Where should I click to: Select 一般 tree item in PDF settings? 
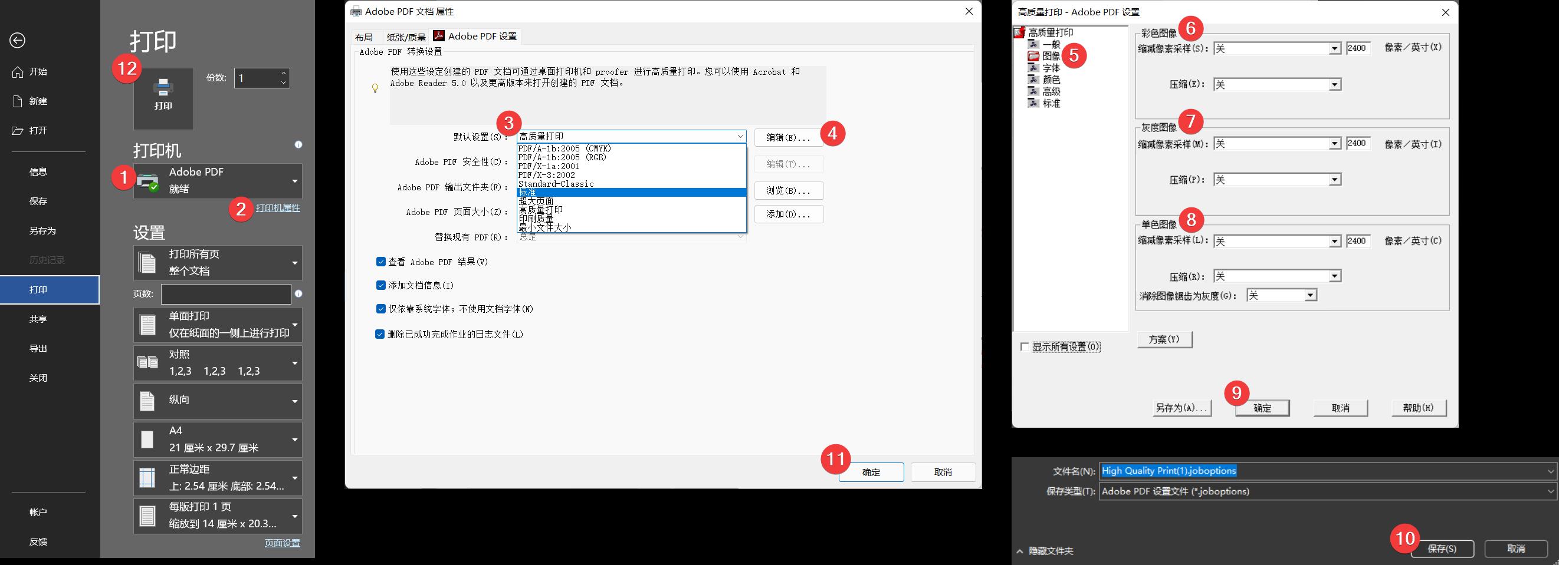(x=1051, y=44)
